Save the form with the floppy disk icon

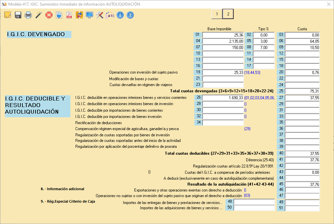(x=18, y=15)
